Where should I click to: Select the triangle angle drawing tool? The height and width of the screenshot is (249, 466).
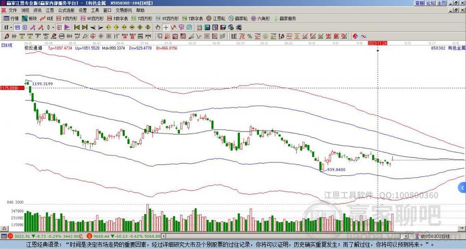click(x=85, y=36)
